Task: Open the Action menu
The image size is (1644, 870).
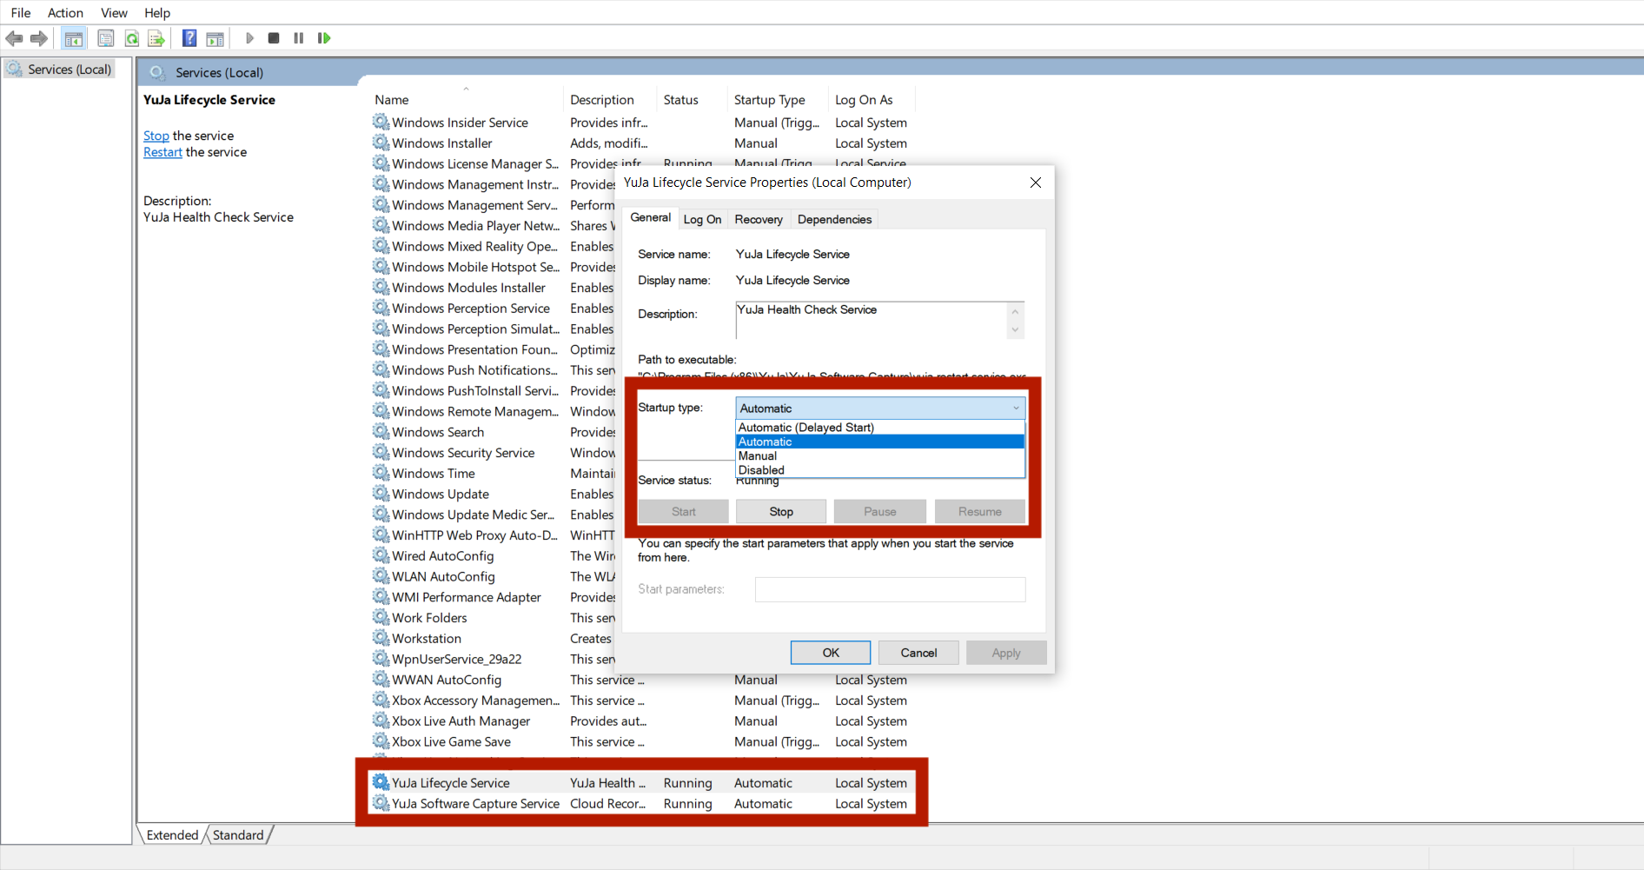Action: [x=65, y=13]
